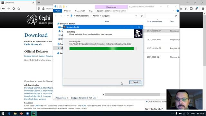Click Explorer help question mark icon
This screenshot has height=116, width=206.
pyautogui.click(x=178, y=11)
